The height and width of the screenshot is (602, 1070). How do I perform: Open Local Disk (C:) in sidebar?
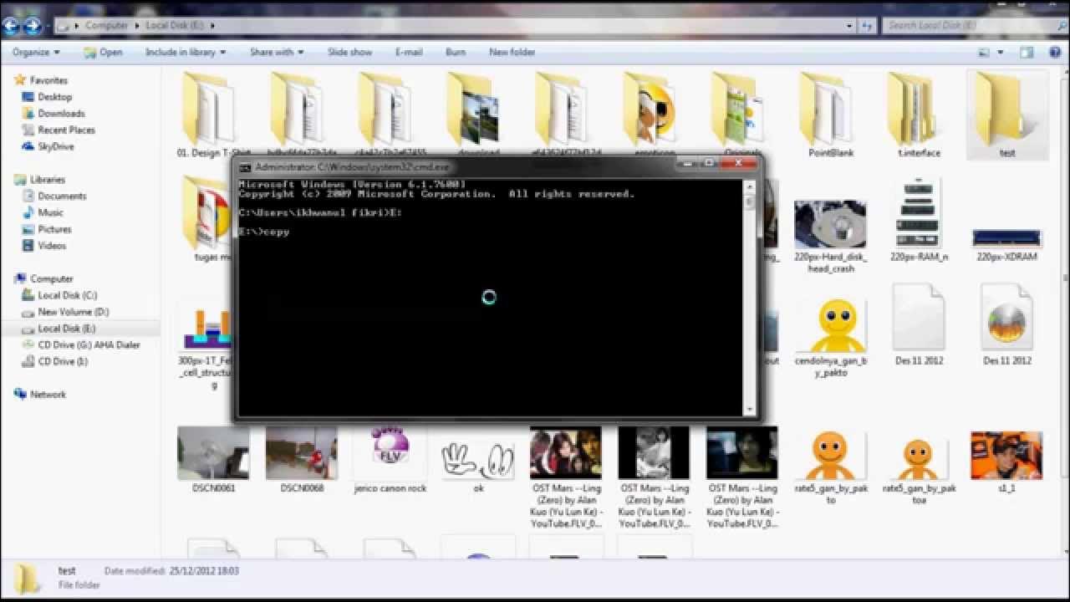[x=67, y=295]
